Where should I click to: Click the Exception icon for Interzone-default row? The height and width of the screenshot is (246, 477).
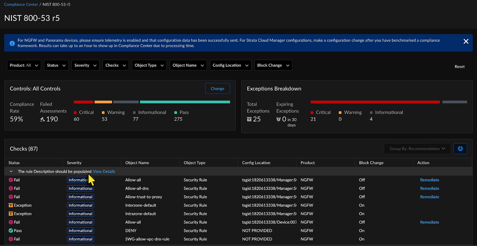coord(11,205)
